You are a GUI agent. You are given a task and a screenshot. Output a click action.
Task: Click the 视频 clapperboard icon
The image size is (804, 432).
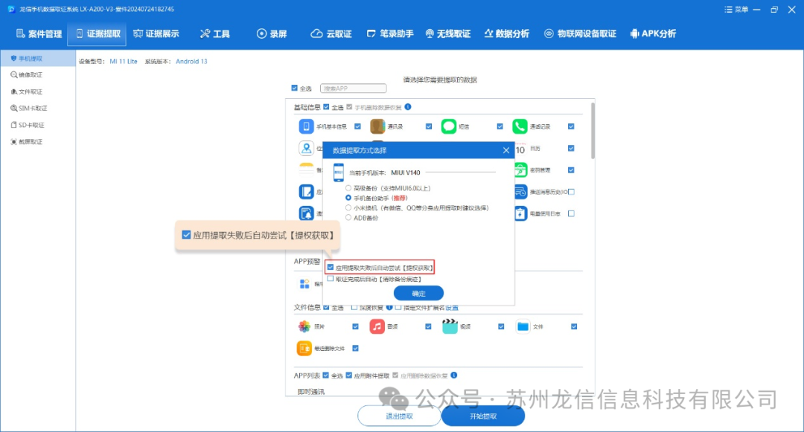point(450,326)
